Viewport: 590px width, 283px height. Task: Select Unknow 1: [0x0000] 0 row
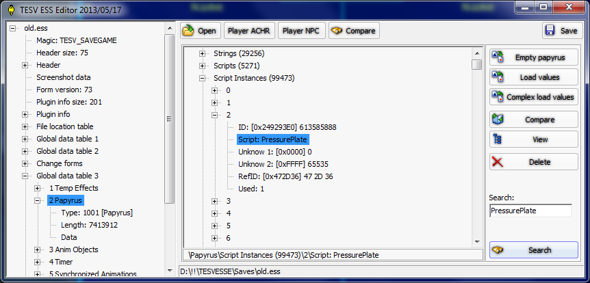[x=274, y=152]
